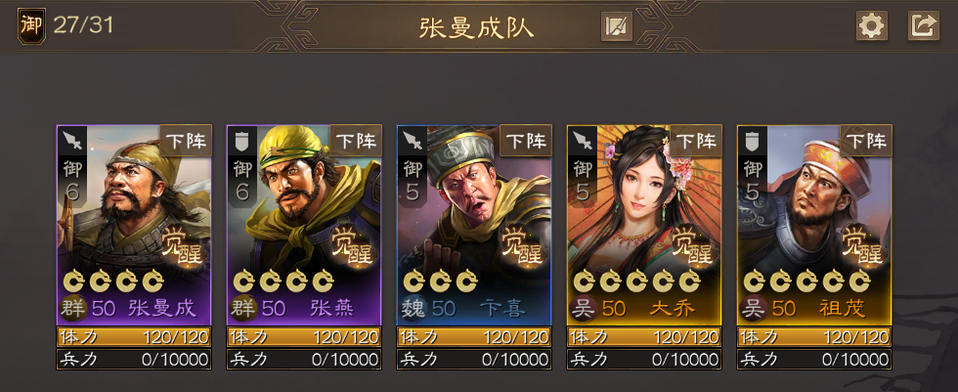Remove 大乔 with the 下阵 button
958x392 pixels.
[x=696, y=141]
